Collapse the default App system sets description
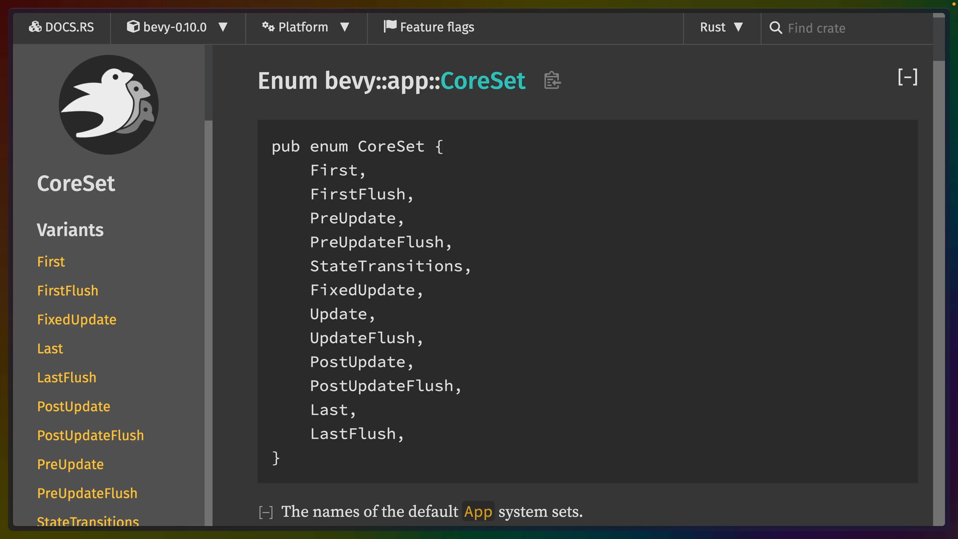The width and height of the screenshot is (958, 539). (266, 512)
